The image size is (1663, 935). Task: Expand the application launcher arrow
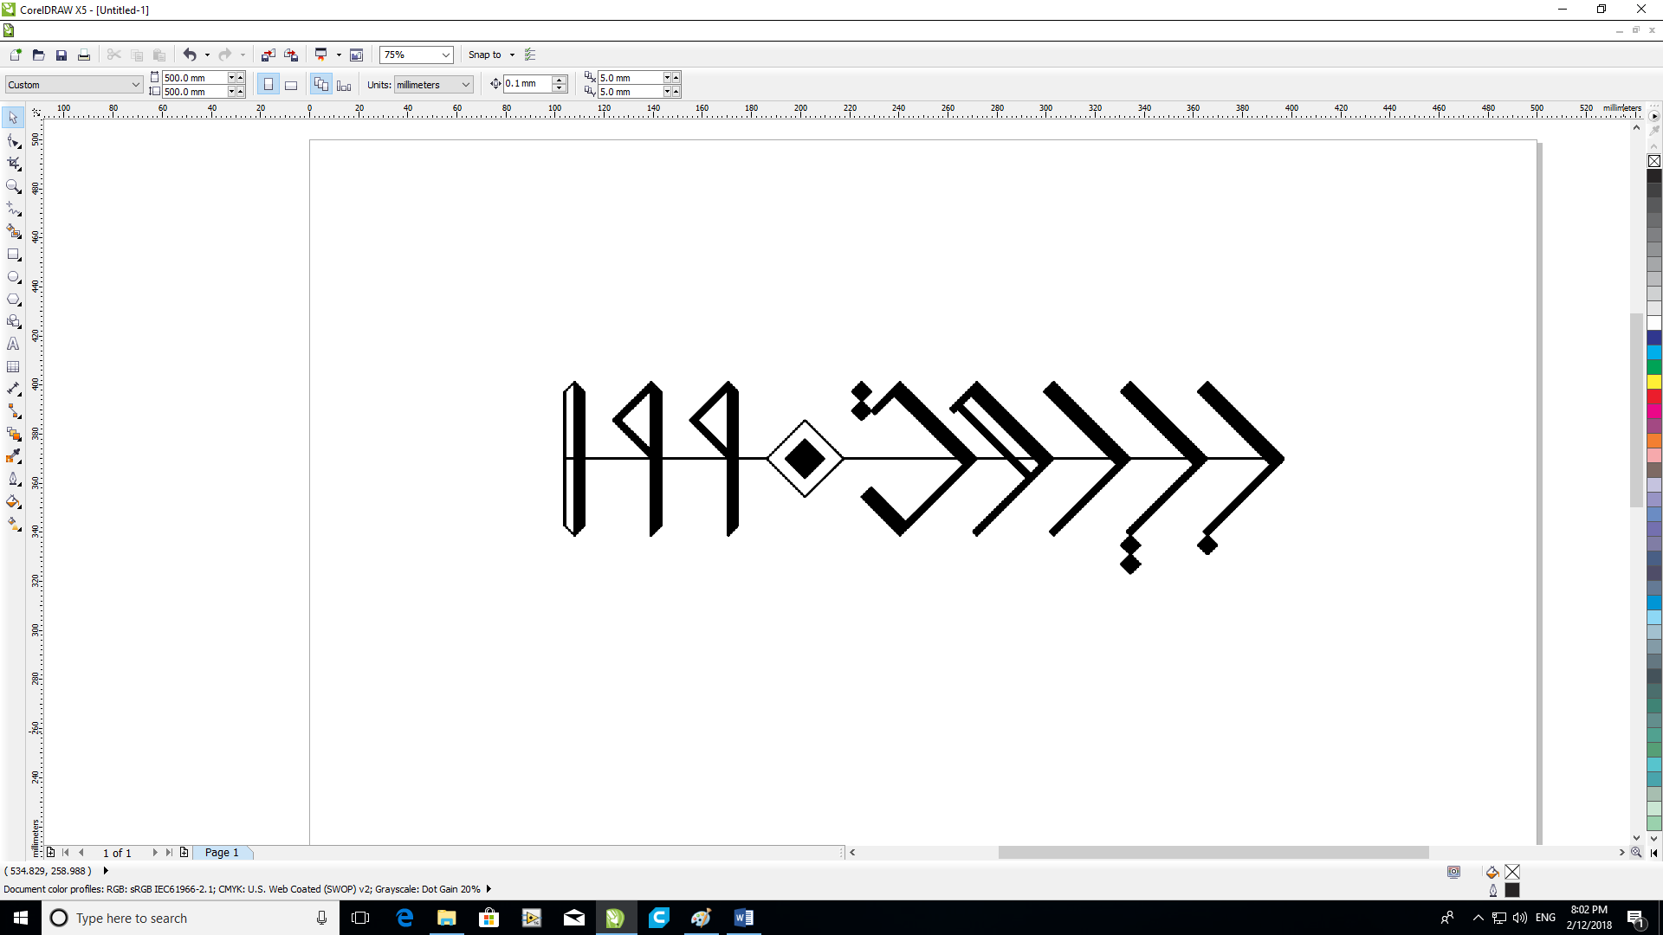tap(339, 55)
